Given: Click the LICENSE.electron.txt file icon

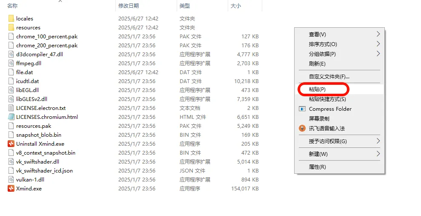Looking at the screenshot, I should click(11, 108).
